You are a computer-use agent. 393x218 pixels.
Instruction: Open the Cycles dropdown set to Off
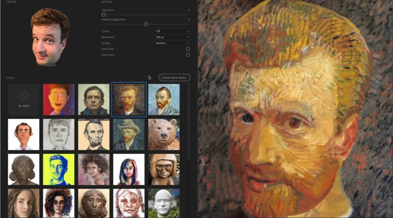[172, 31]
